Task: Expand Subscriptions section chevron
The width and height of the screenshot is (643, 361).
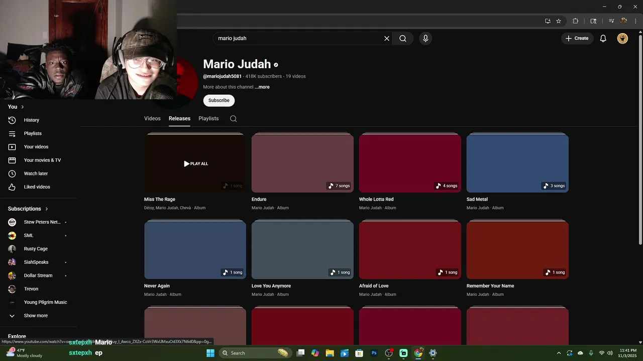Action: tap(47, 209)
